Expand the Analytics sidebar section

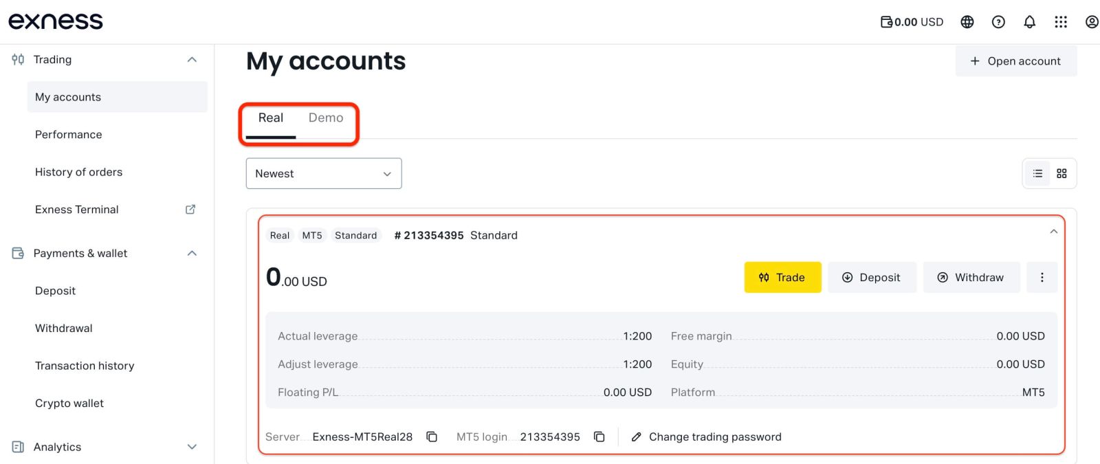click(192, 447)
